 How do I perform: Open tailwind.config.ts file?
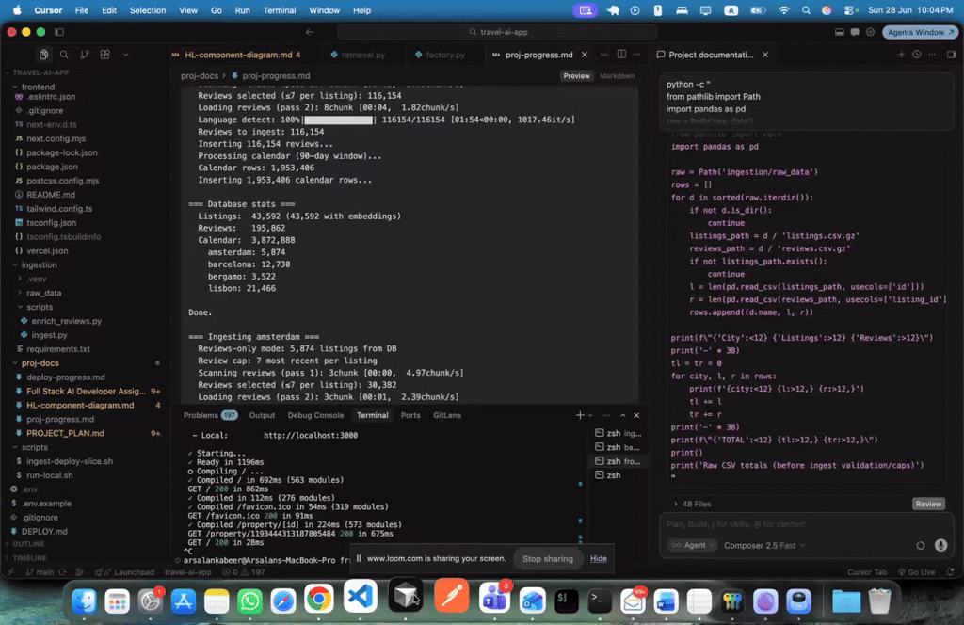[x=59, y=209]
